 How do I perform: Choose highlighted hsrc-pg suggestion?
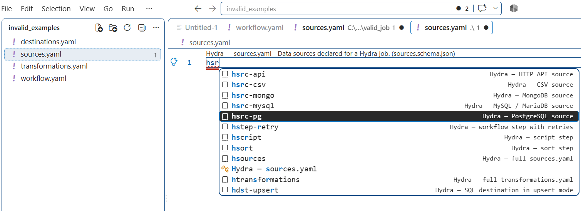399,116
